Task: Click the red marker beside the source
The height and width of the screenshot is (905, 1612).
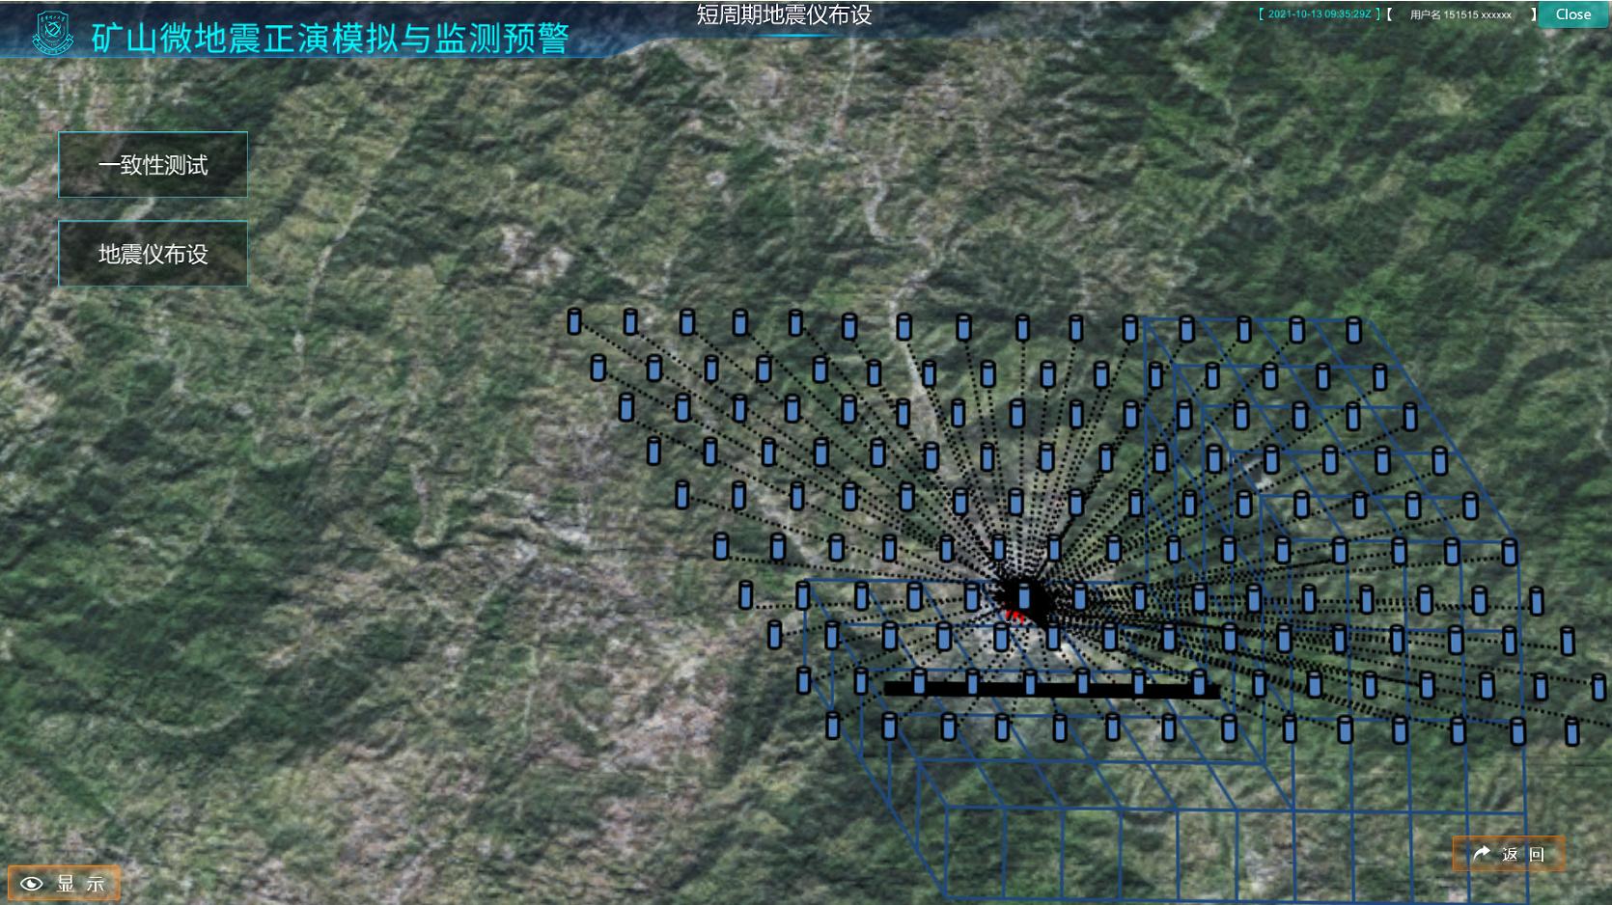Action: pyautogui.click(x=1013, y=615)
